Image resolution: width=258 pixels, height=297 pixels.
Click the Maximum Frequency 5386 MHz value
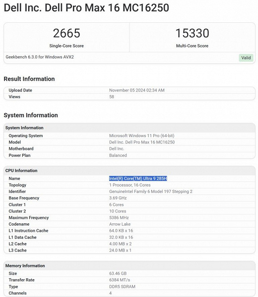(x=119, y=218)
